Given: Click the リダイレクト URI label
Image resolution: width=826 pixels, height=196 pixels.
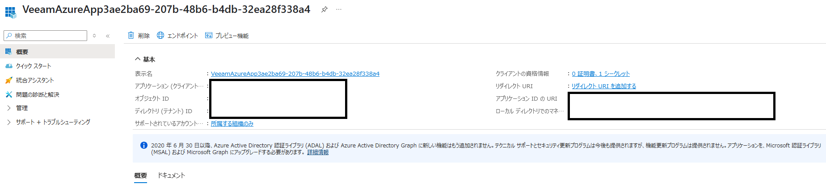Looking at the screenshot, I should [x=514, y=86].
